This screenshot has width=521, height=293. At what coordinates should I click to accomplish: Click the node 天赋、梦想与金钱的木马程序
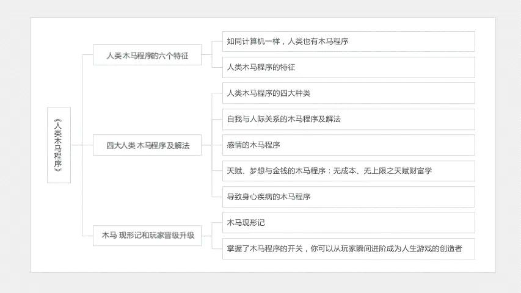[x=349, y=171]
